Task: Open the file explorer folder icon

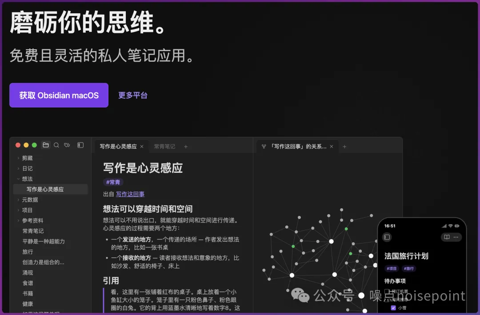Action: (x=46, y=145)
